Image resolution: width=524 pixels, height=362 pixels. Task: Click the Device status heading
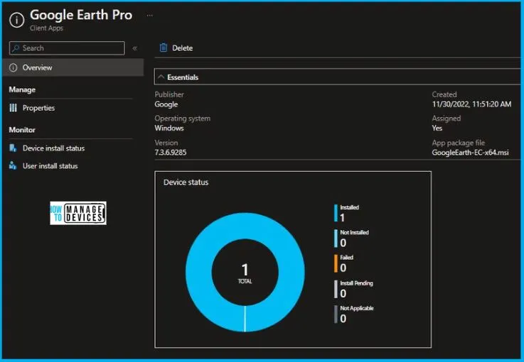[x=186, y=182]
